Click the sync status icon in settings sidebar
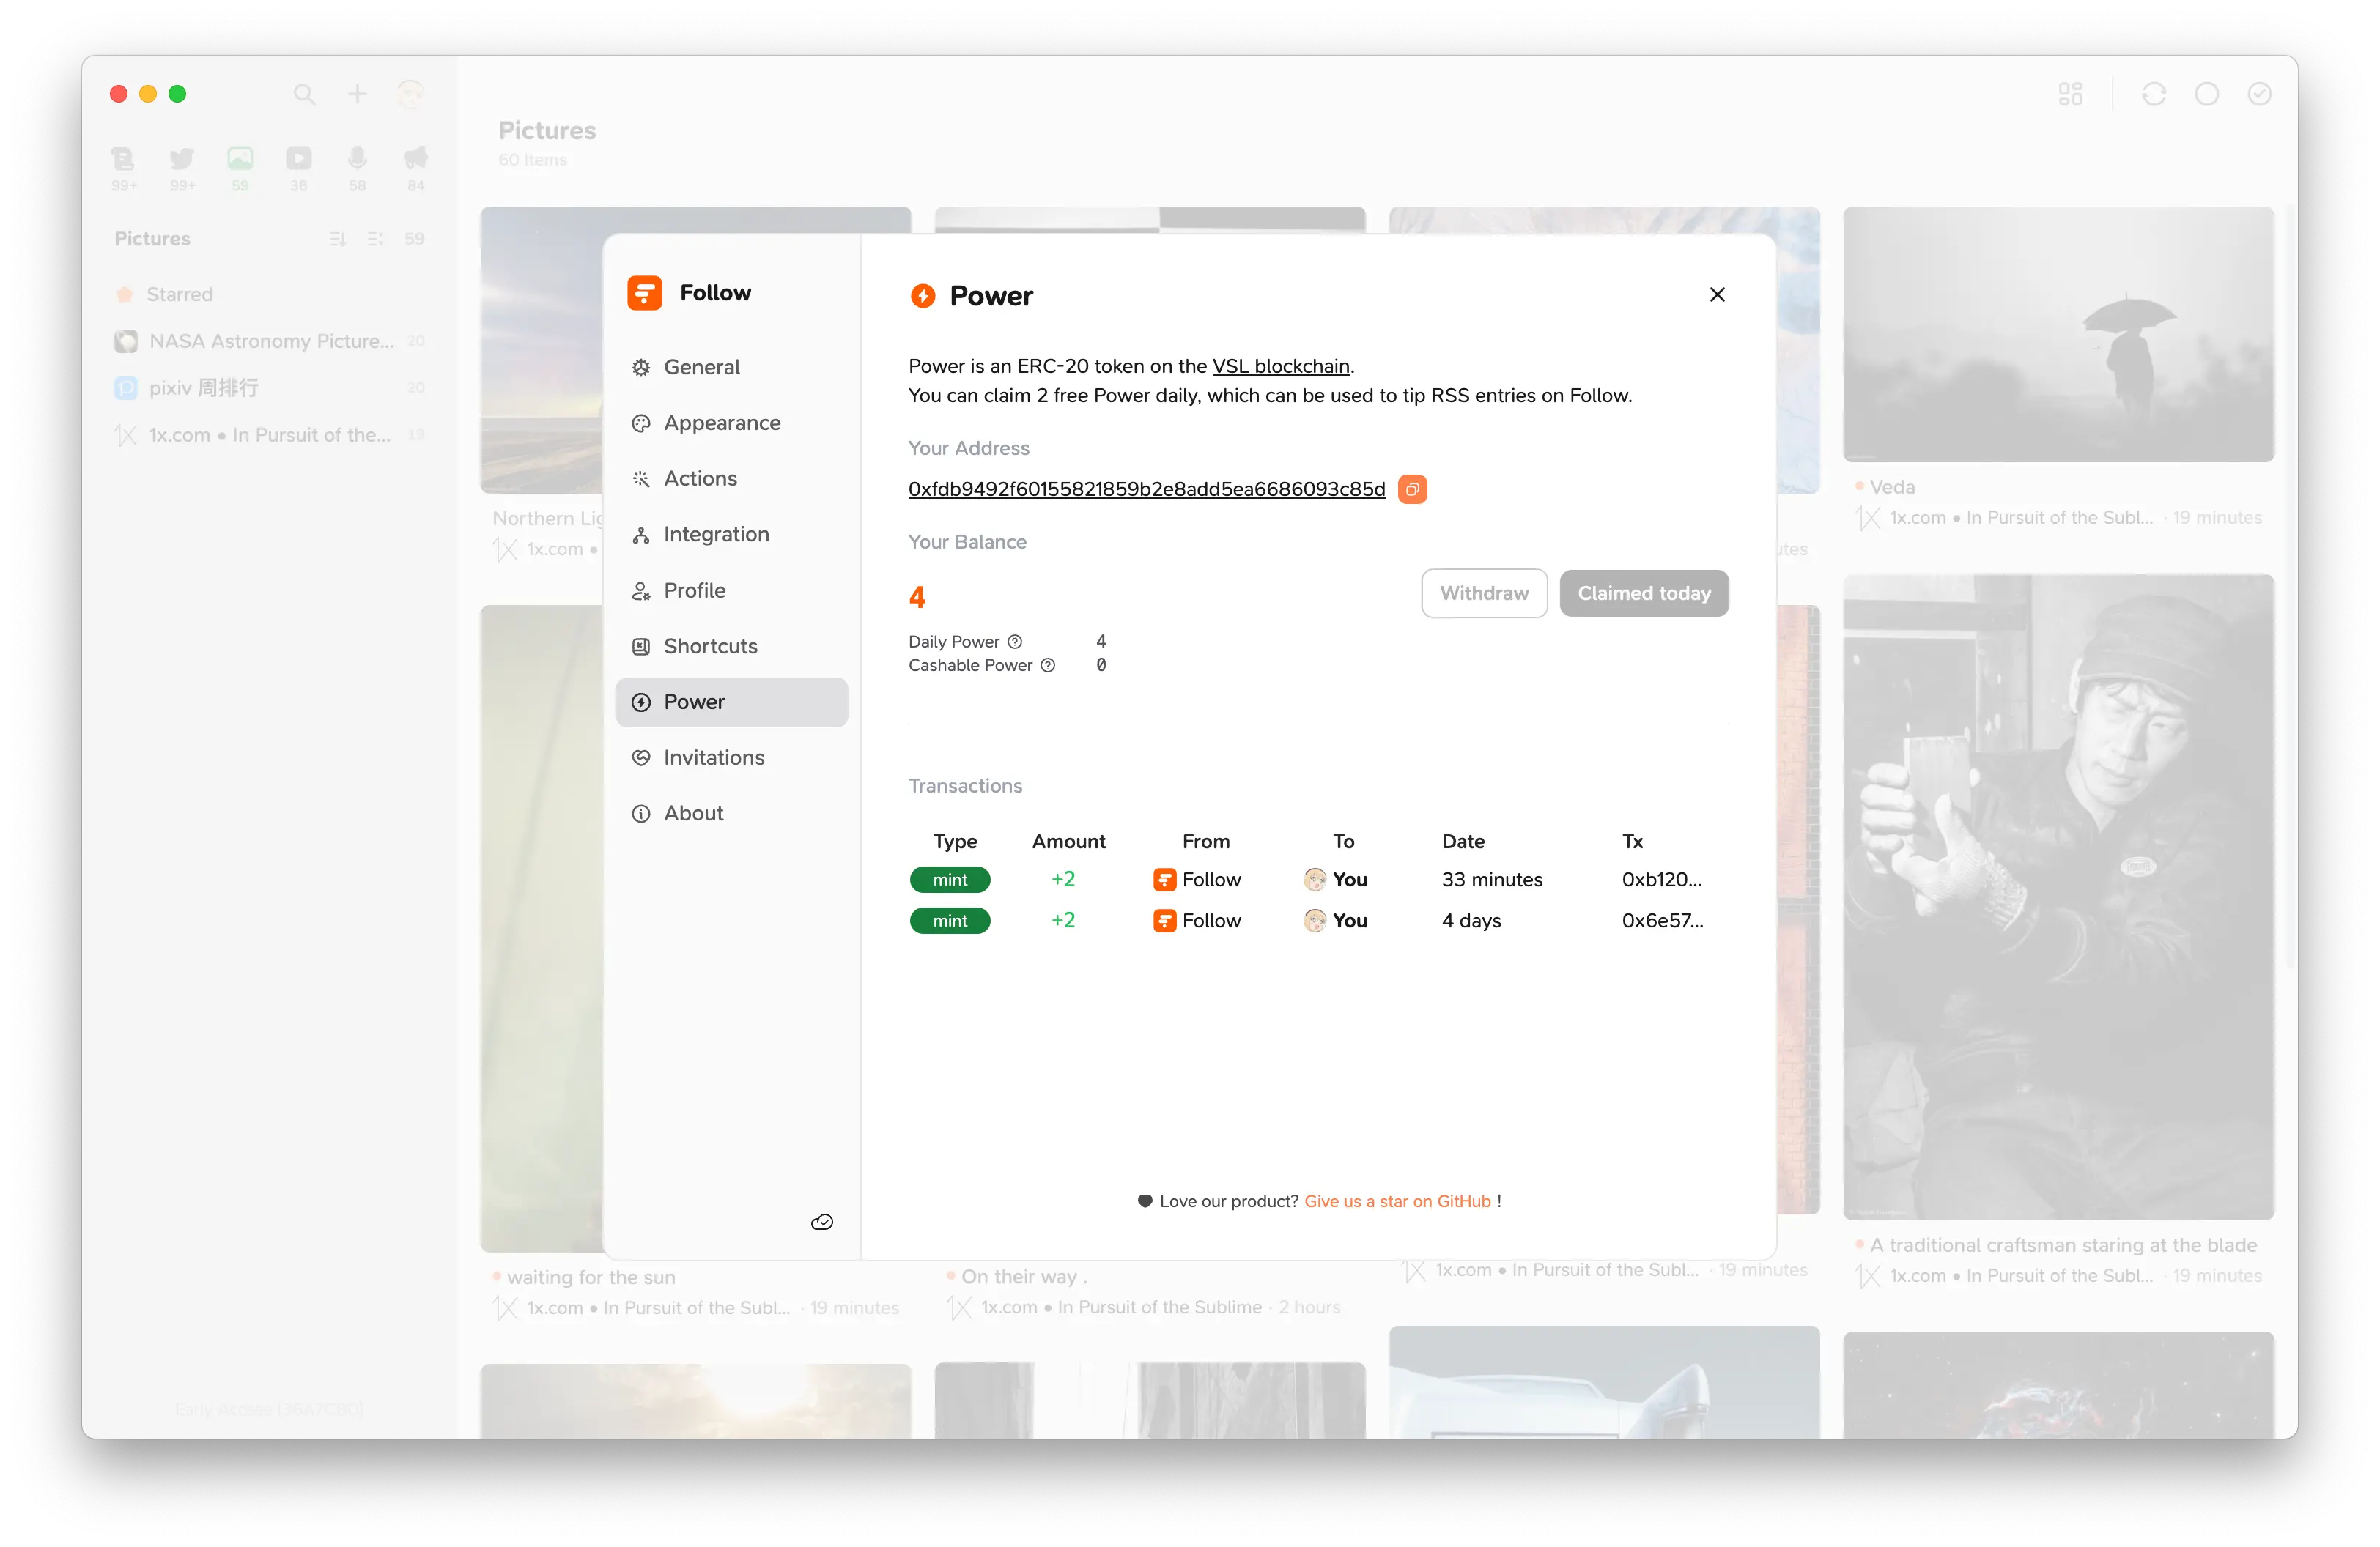Screen dimensions: 2380x1547 [822, 1223]
